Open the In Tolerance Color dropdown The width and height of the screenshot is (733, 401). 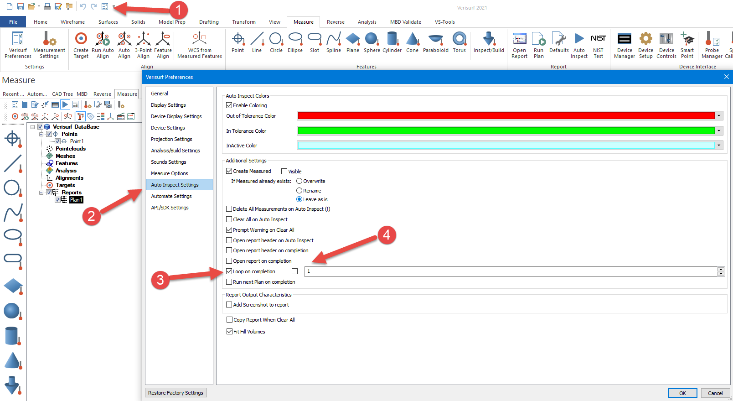tap(719, 131)
